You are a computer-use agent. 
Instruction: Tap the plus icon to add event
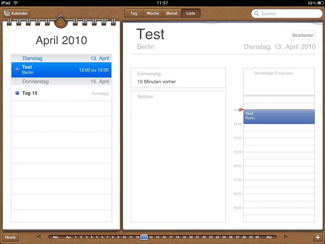[x=318, y=237]
